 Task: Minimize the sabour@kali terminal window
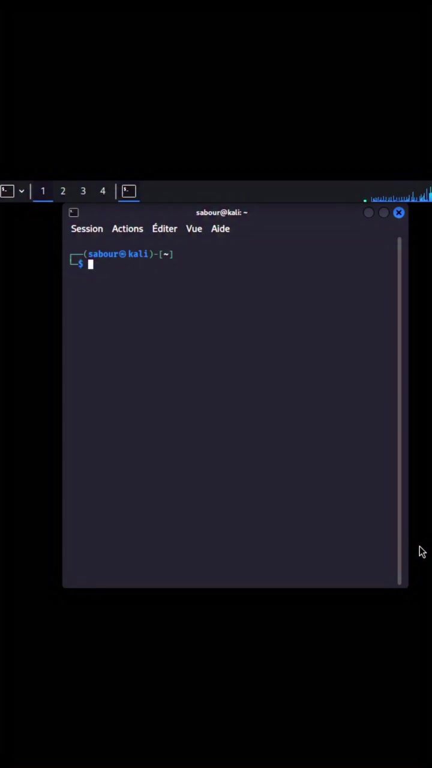pyautogui.click(x=368, y=212)
